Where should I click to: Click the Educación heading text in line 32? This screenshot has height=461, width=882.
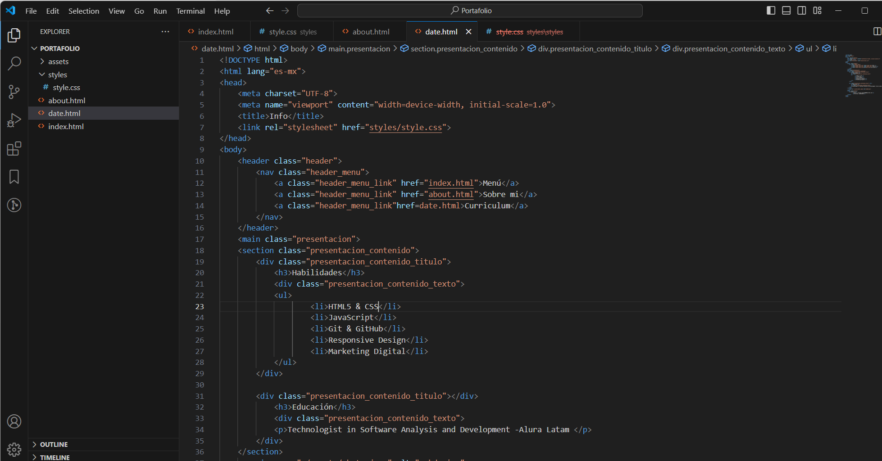[312, 407]
